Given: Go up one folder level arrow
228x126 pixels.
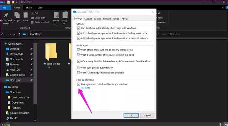Looking at the screenshot, I should coord(19,34).
